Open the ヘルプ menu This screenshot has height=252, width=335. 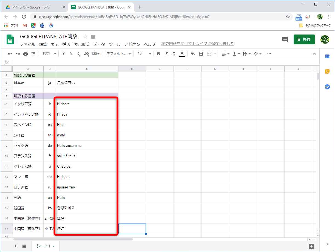(x=150, y=44)
